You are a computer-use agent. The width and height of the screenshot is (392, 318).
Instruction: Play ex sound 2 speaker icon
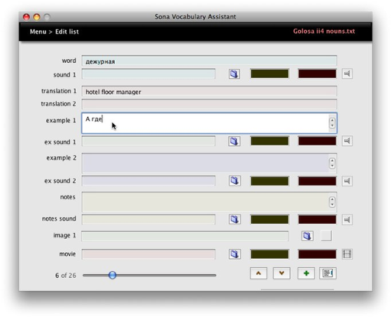click(347, 181)
